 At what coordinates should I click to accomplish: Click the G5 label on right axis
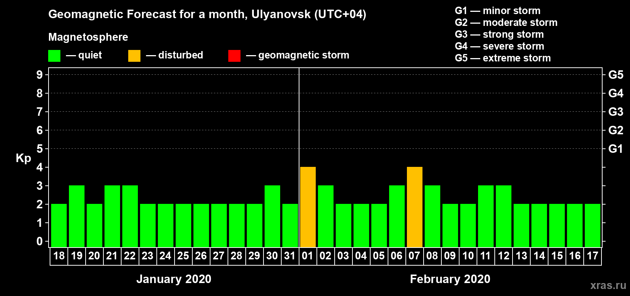[616, 75]
